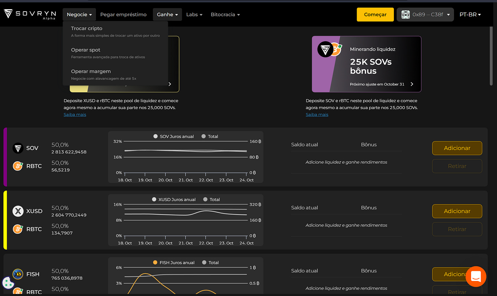This screenshot has width=497, height=296.
Task: Click the XUSD token icon
Action: [18, 211]
